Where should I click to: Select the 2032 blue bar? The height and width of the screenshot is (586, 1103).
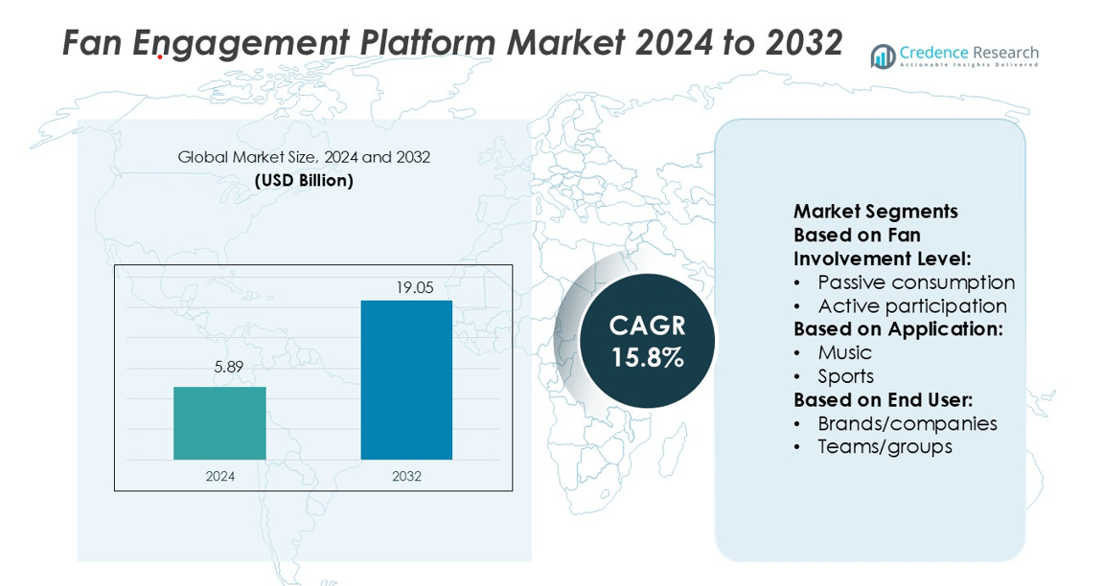(406, 380)
